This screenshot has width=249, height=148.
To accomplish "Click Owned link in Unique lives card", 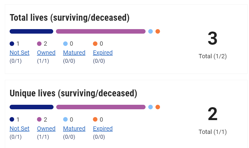I will click(x=46, y=128).
